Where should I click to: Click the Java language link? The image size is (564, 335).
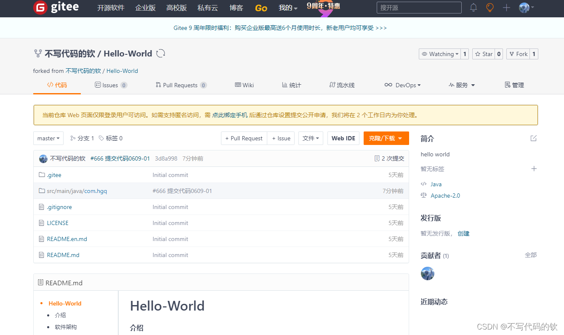click(436, 184)
